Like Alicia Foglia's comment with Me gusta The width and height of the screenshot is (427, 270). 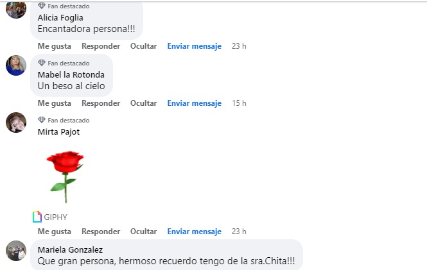(55, 46)
